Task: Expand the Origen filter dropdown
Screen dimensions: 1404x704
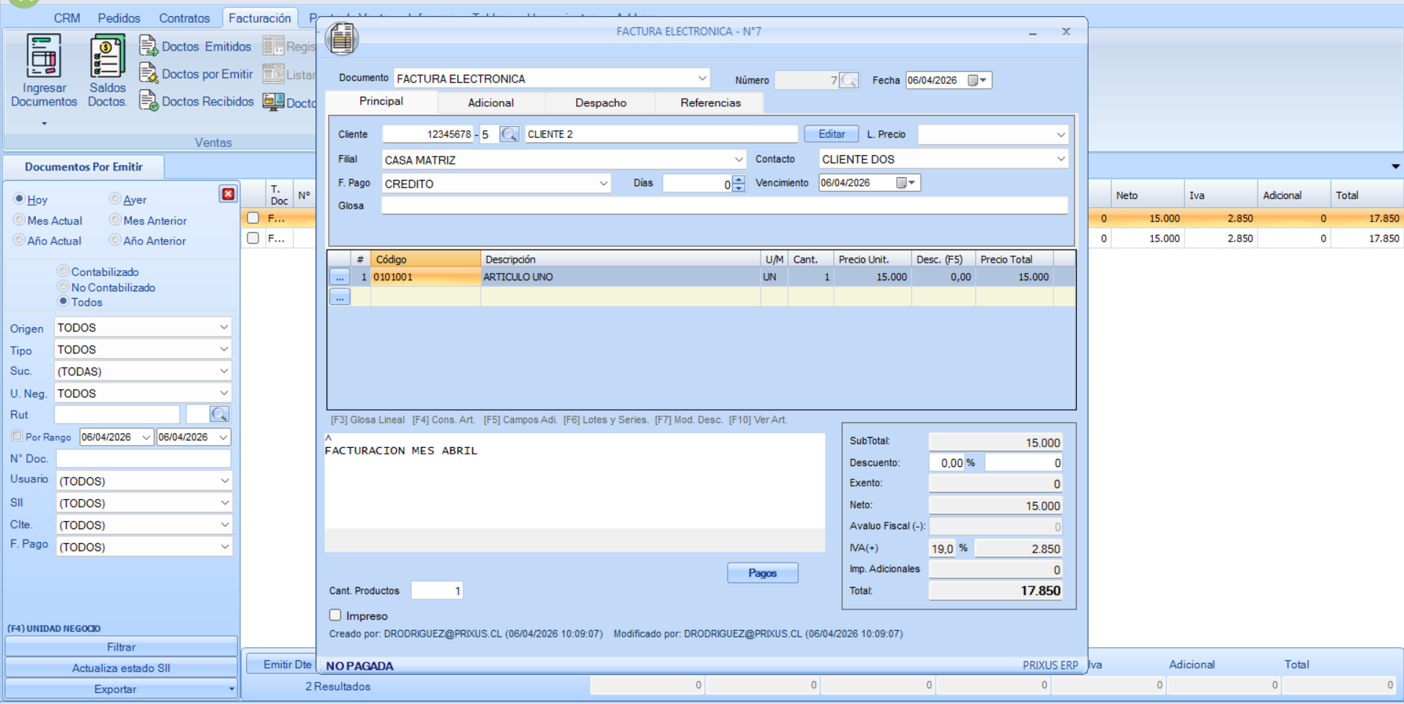Action: click(x=223, y=327)
